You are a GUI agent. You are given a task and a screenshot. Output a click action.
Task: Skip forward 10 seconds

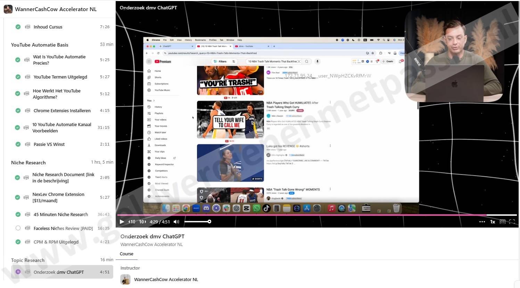(x=142, y=222)
